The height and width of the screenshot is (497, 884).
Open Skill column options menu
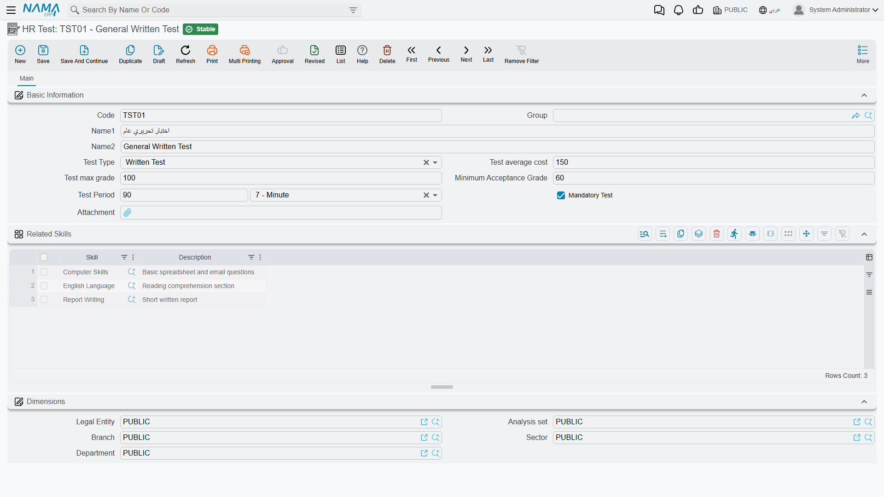coord(133,257)
